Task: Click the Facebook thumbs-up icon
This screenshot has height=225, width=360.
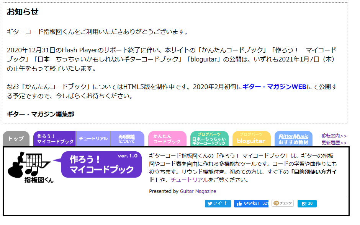Action: (239, 204)
